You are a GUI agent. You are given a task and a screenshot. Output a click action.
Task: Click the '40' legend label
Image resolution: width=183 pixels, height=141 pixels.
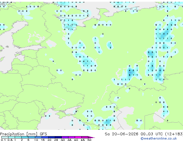(x=76, y=140)
